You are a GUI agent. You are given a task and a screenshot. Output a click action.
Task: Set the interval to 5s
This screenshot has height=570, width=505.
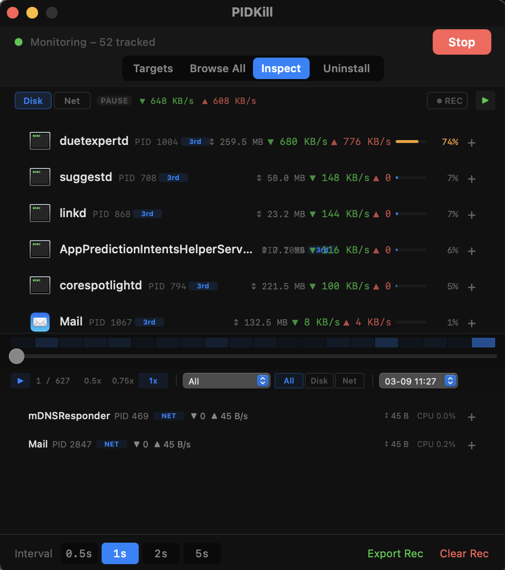(202, 553)
